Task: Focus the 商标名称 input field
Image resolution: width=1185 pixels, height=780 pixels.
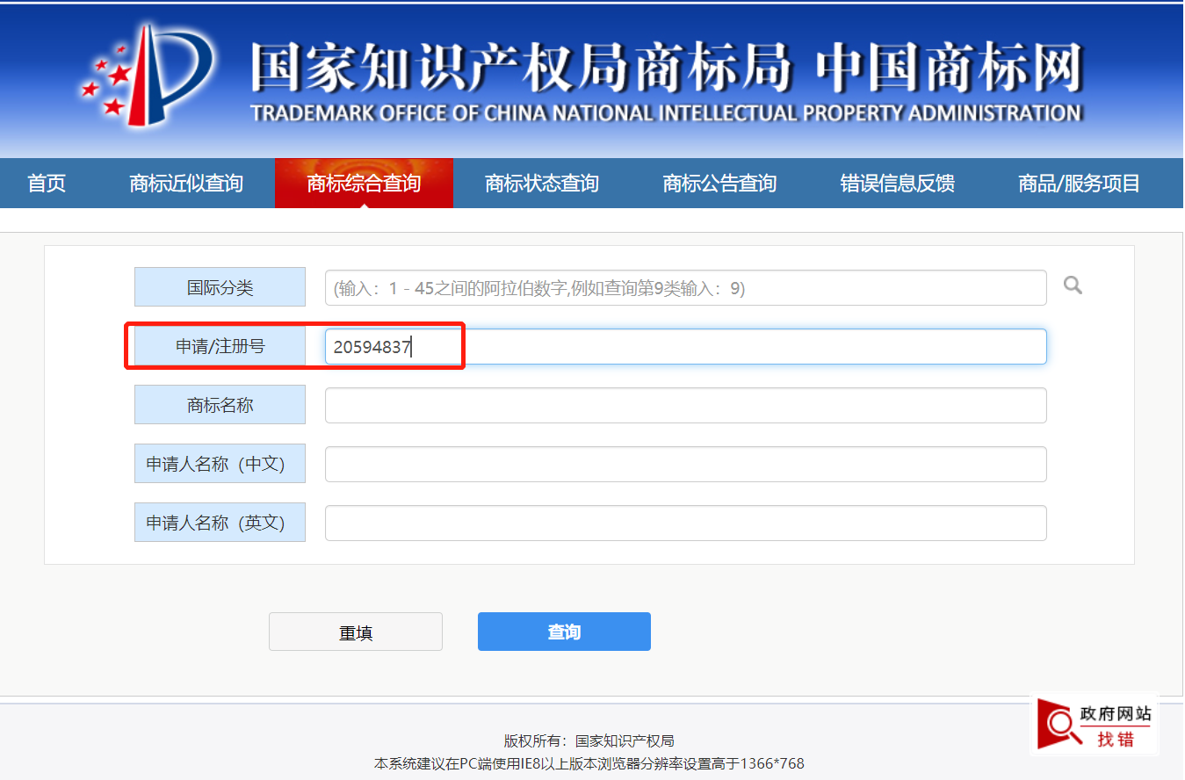Action: 685,405
